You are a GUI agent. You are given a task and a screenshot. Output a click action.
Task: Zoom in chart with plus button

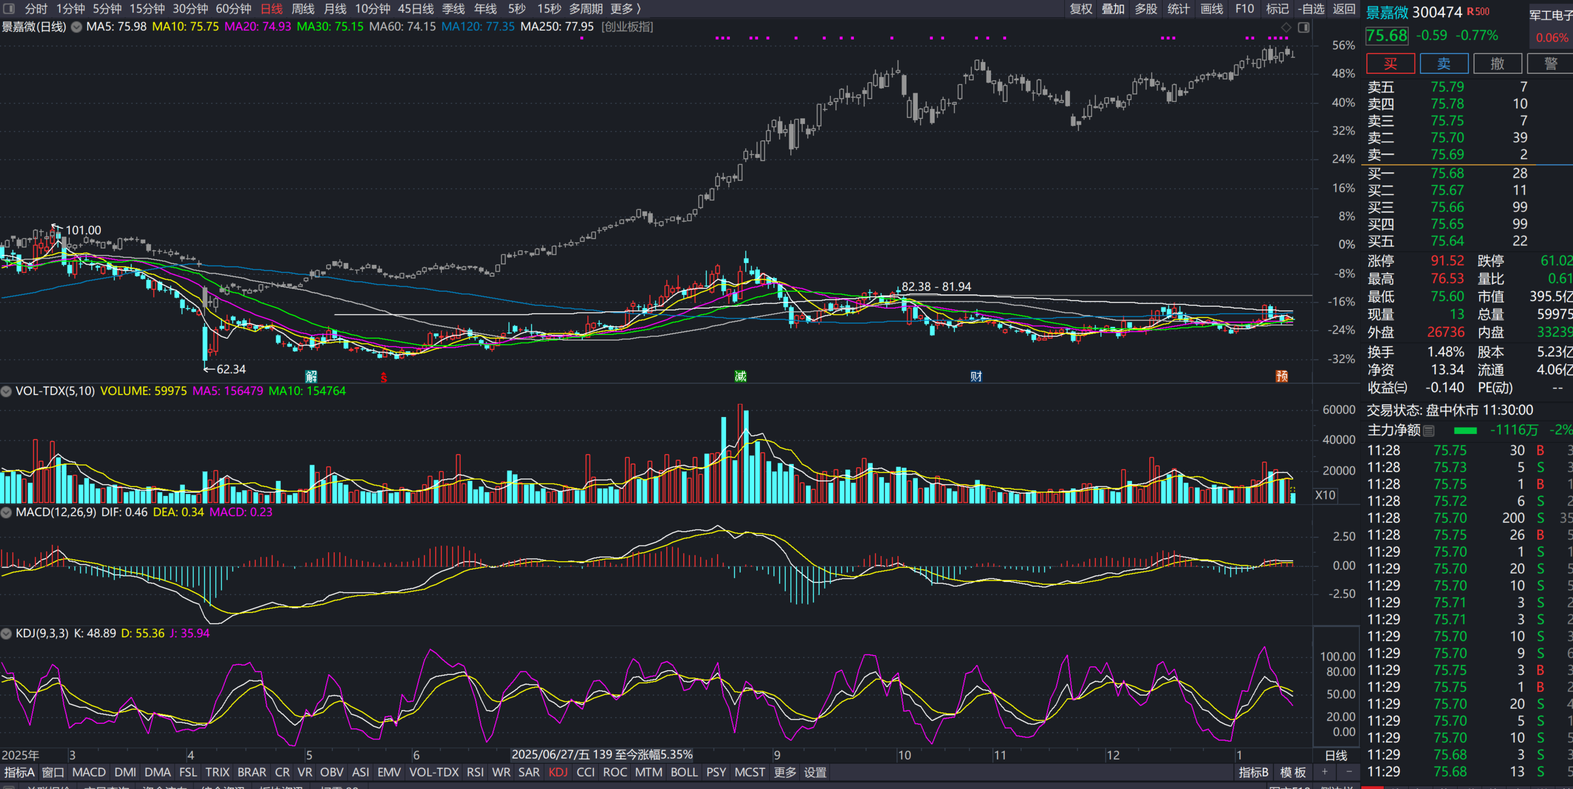(x=1324, y=772)
